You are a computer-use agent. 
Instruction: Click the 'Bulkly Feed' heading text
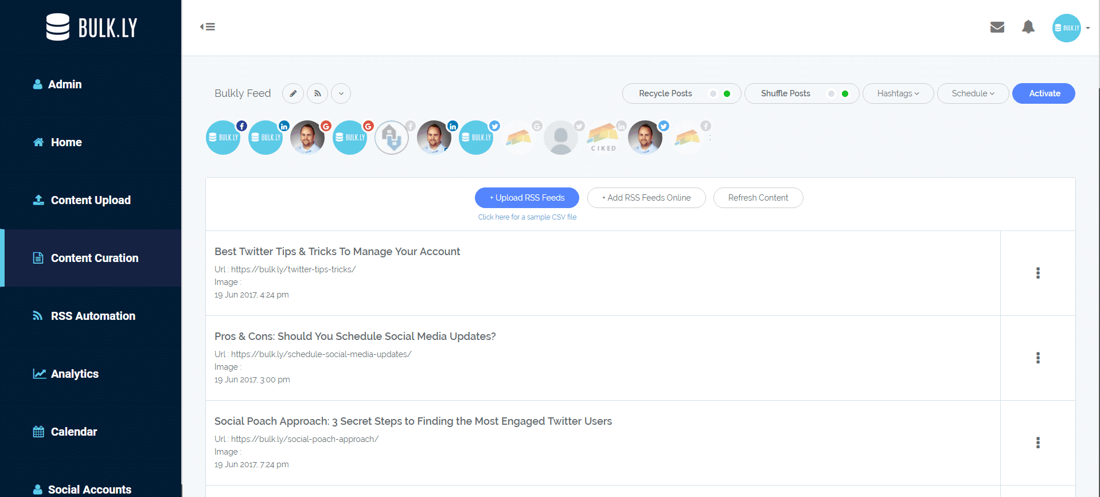[243, 93]
